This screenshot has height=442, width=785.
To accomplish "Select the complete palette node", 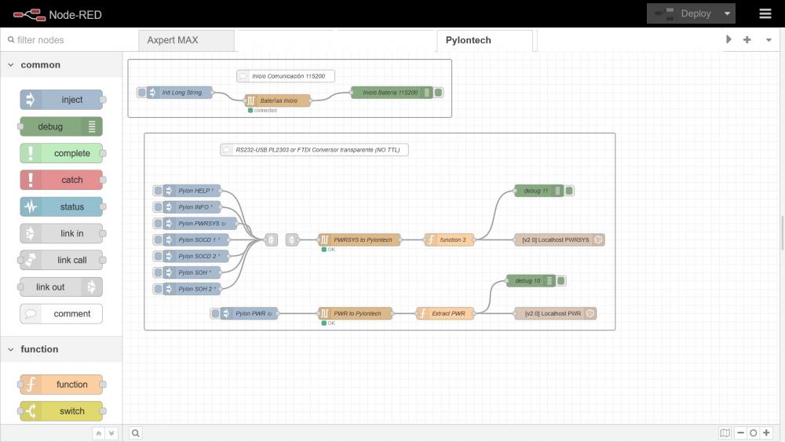I will 61,153.
